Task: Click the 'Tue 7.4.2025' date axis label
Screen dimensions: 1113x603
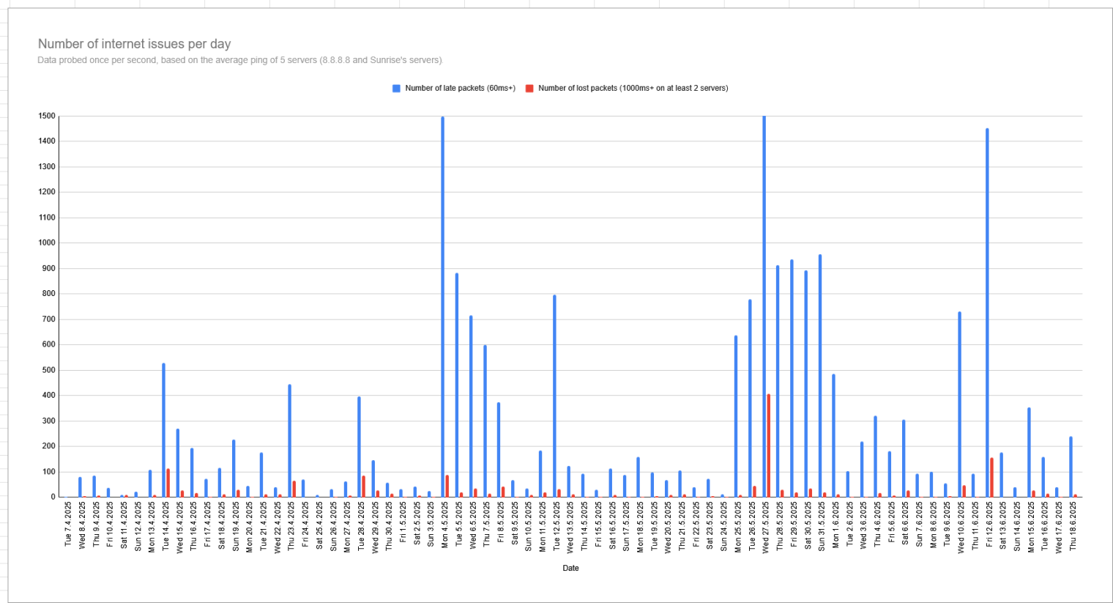Action: 68,525
